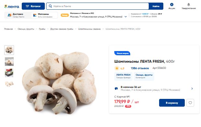Viewport: 201px width, 127px height.
Task: Switch to Доставка mode
Action: pos(18,15)
